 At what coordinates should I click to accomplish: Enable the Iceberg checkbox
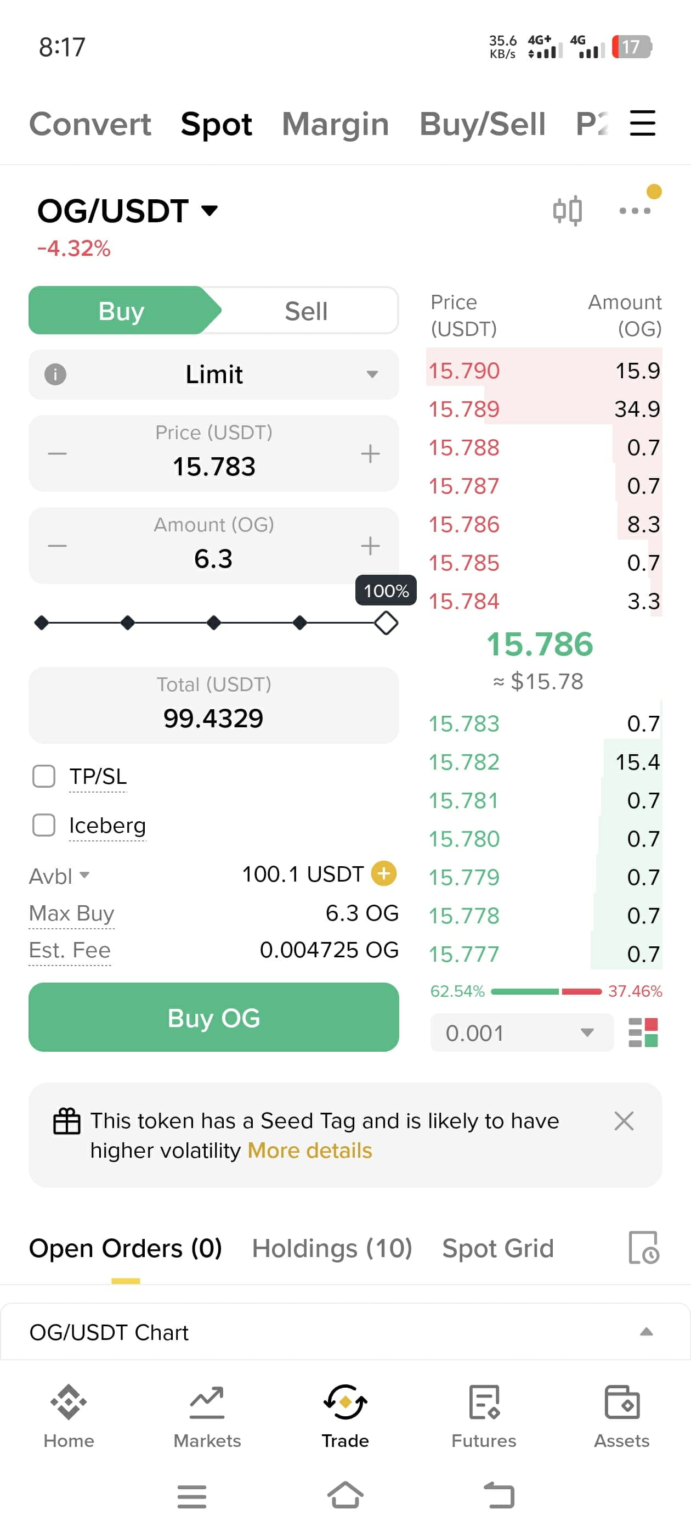coord(44,825)
